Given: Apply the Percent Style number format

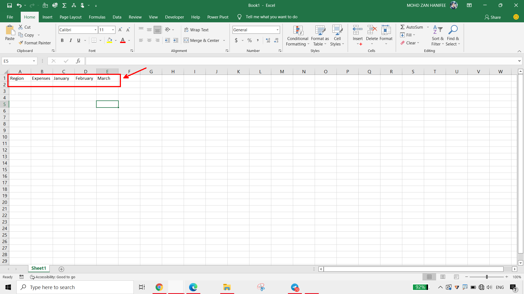Looking at the screenshot, I should [x=249, y=40].
